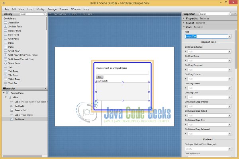Open On Drag Entered dropdown
This screenshot has height=159, width=239.
pyautogui.click(x=229, y=79)
